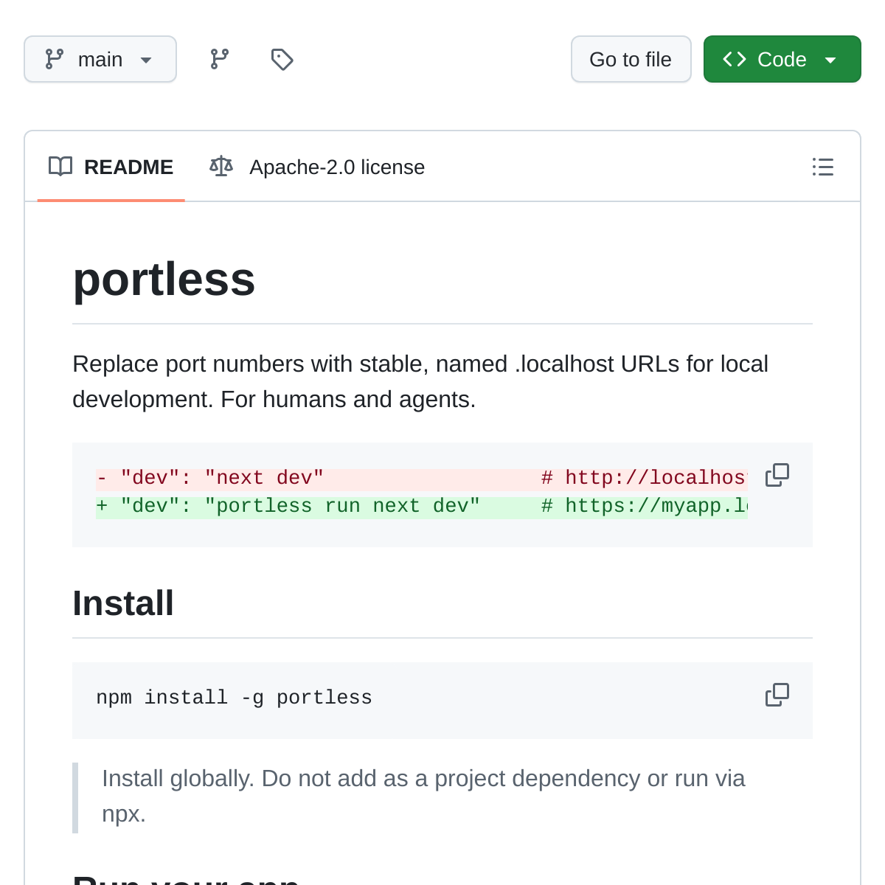
Task: Click the Install section heading
Action: tap(123, 603)
